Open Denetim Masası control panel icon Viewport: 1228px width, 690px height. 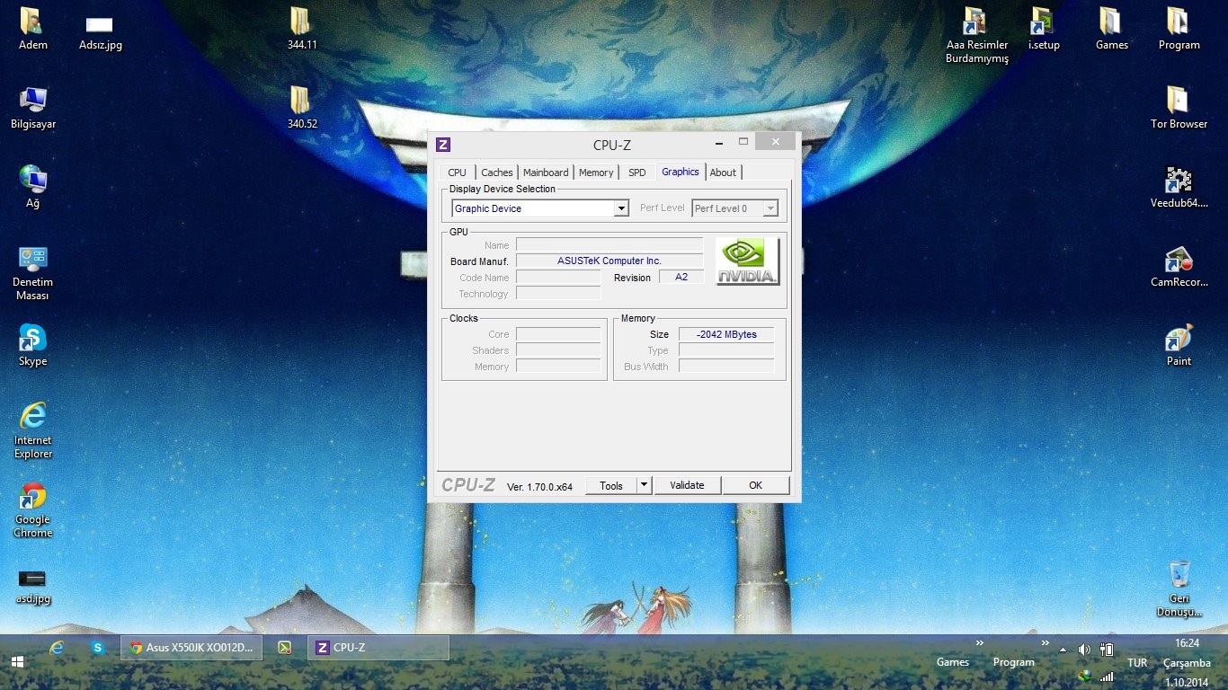point(33,273)
